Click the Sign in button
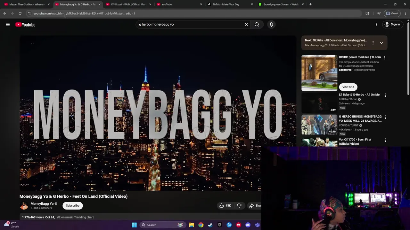Screen dimensions: 410x230 pyautogui.click(x=392, y=24)
